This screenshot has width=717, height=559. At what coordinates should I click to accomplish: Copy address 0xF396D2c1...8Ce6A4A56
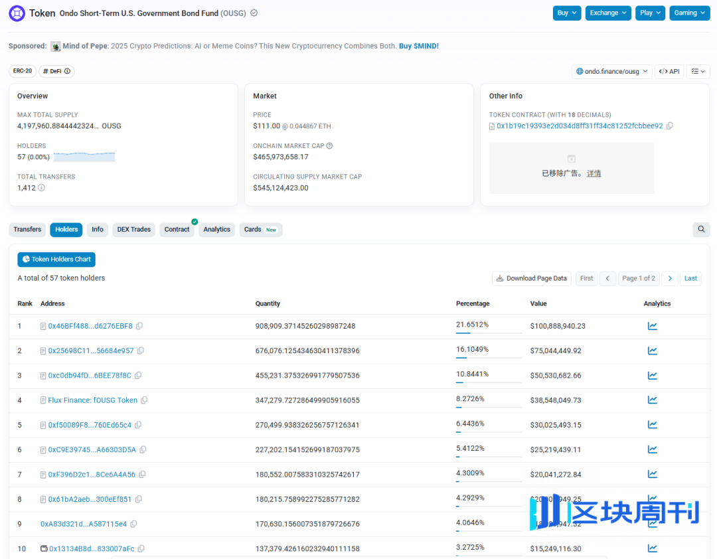(x=142, y=474)
